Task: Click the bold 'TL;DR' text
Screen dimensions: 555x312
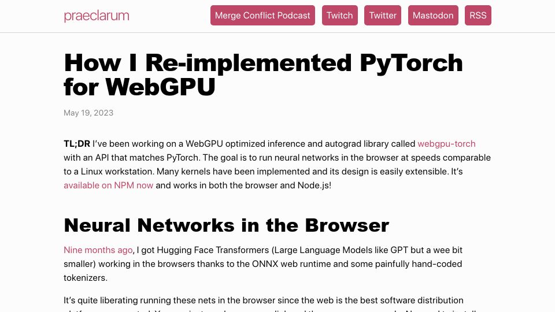Action: click(x=77, y=144)
